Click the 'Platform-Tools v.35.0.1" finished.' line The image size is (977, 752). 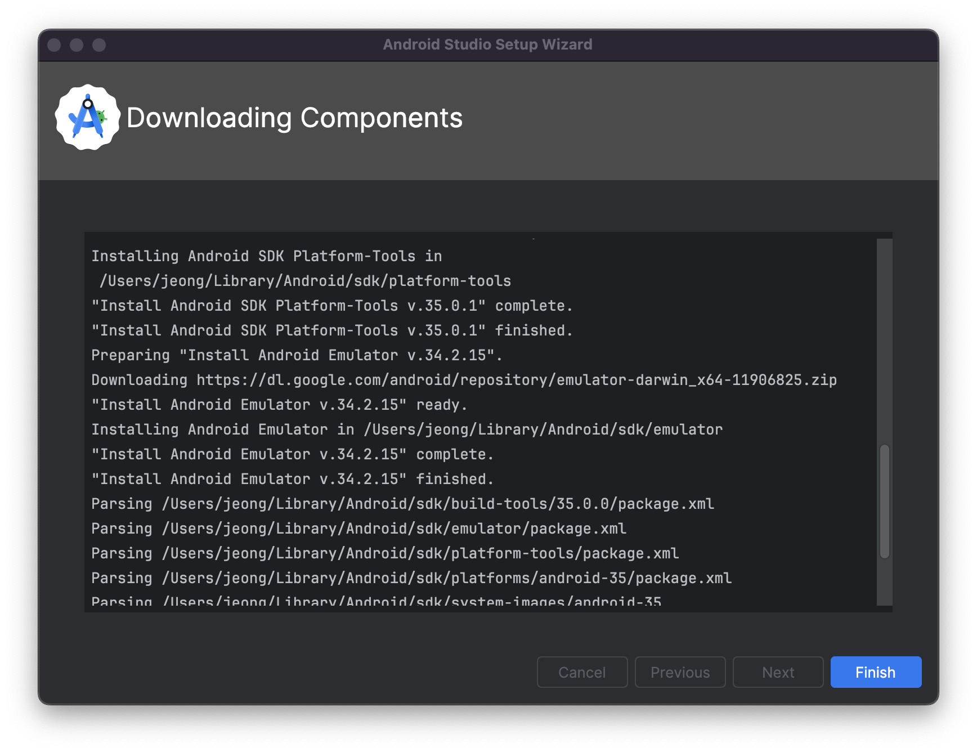[331, 330]
